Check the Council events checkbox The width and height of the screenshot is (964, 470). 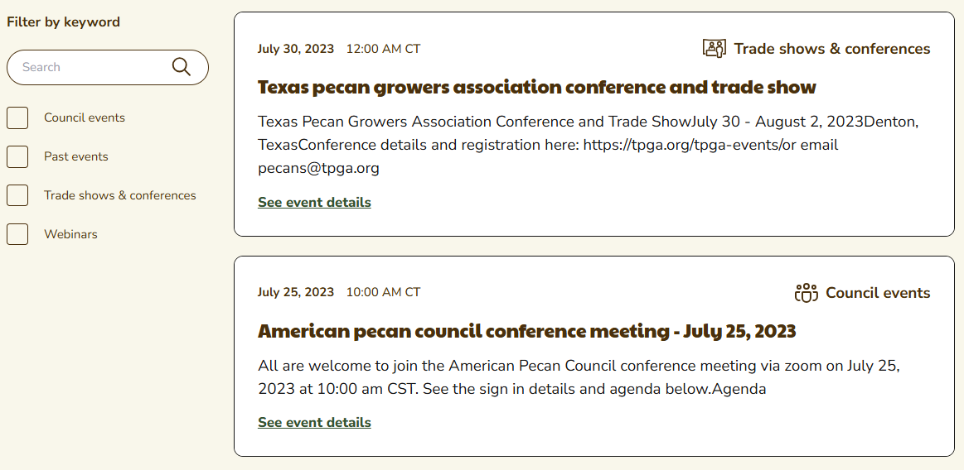(x=17, y=117)
